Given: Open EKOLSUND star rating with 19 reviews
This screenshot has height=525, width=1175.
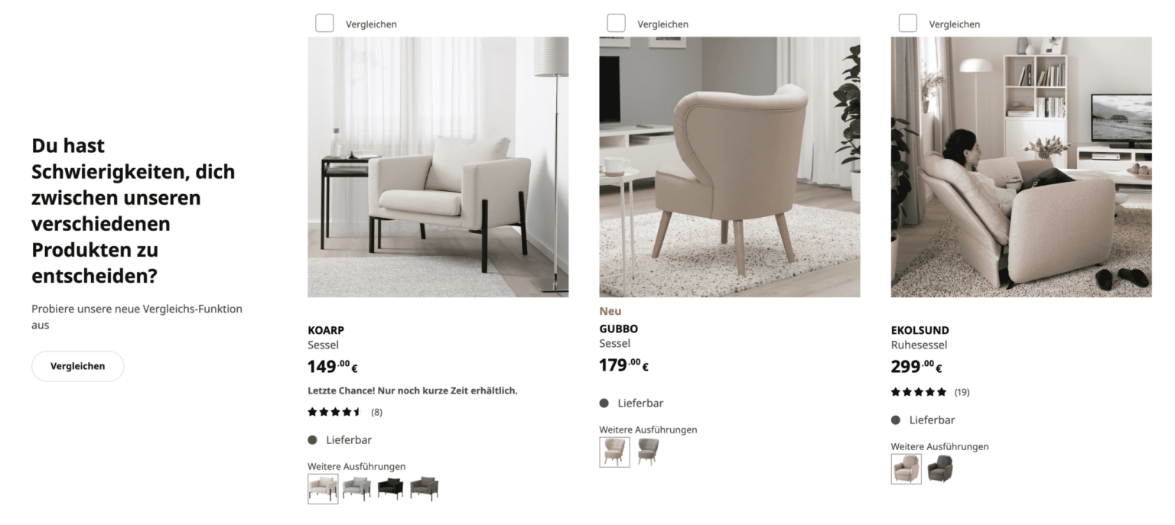Looking at the screenshot, I should pyautogui.click(x=929, y=392).
